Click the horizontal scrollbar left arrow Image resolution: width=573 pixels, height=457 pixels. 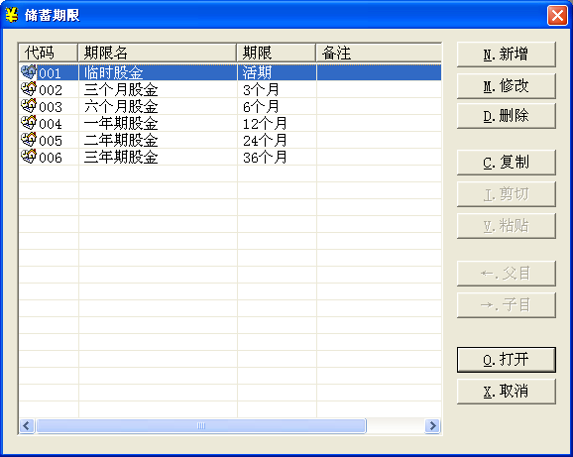click(27, 426)
